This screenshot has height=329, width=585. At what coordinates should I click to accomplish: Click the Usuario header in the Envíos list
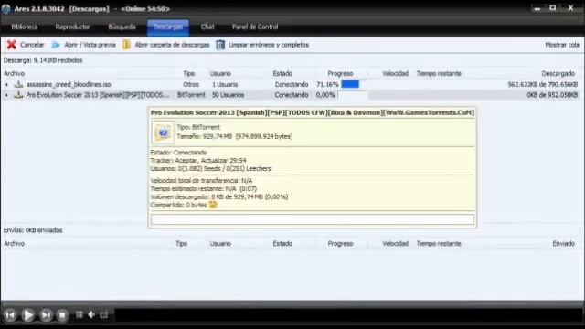[220, 244]
